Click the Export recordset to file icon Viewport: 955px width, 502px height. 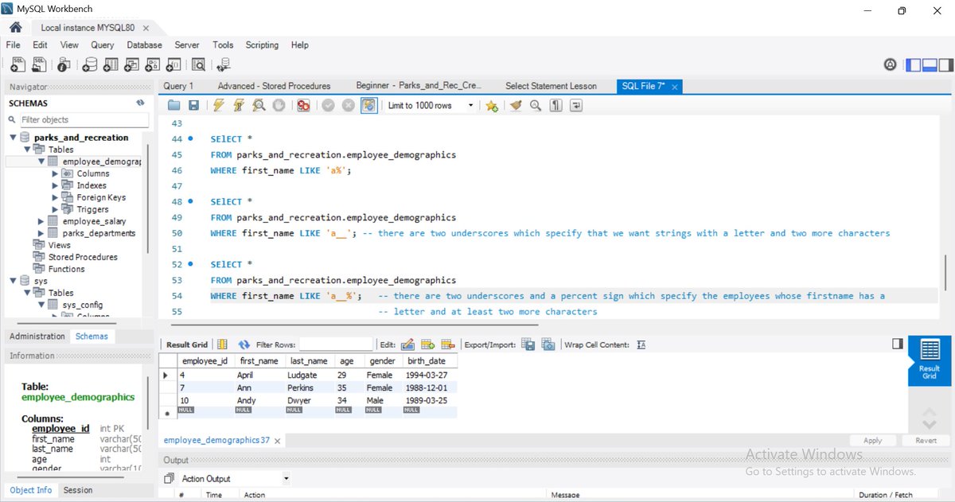click(x=528, y=344)
